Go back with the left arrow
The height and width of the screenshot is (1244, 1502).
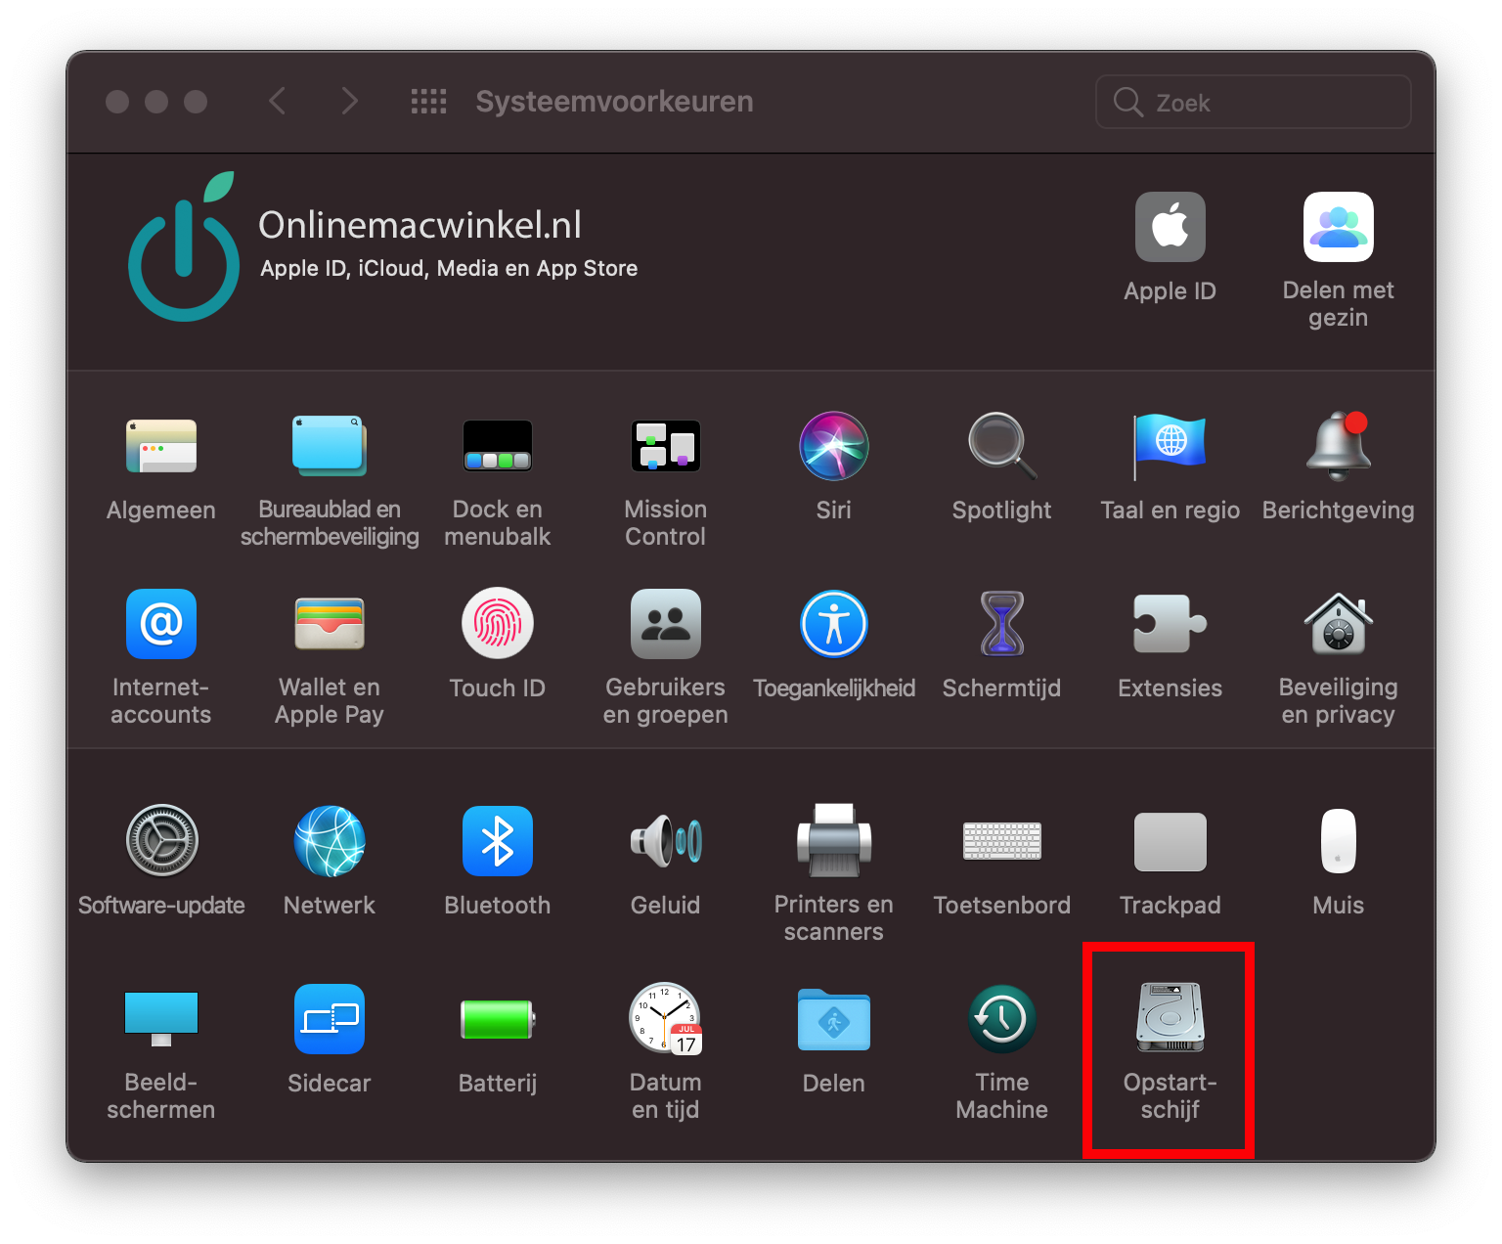click(x=278, y=101)
